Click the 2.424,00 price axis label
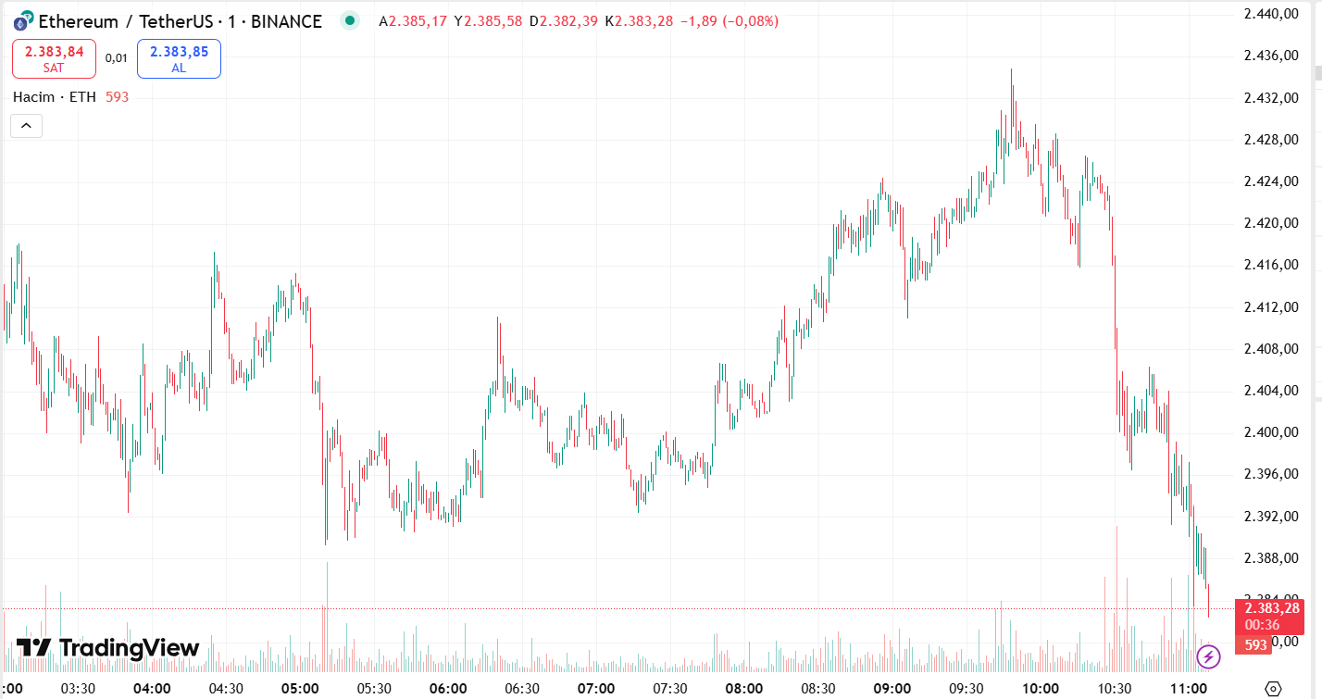This screenshot has height=699, width=1322. (1271, 181)
